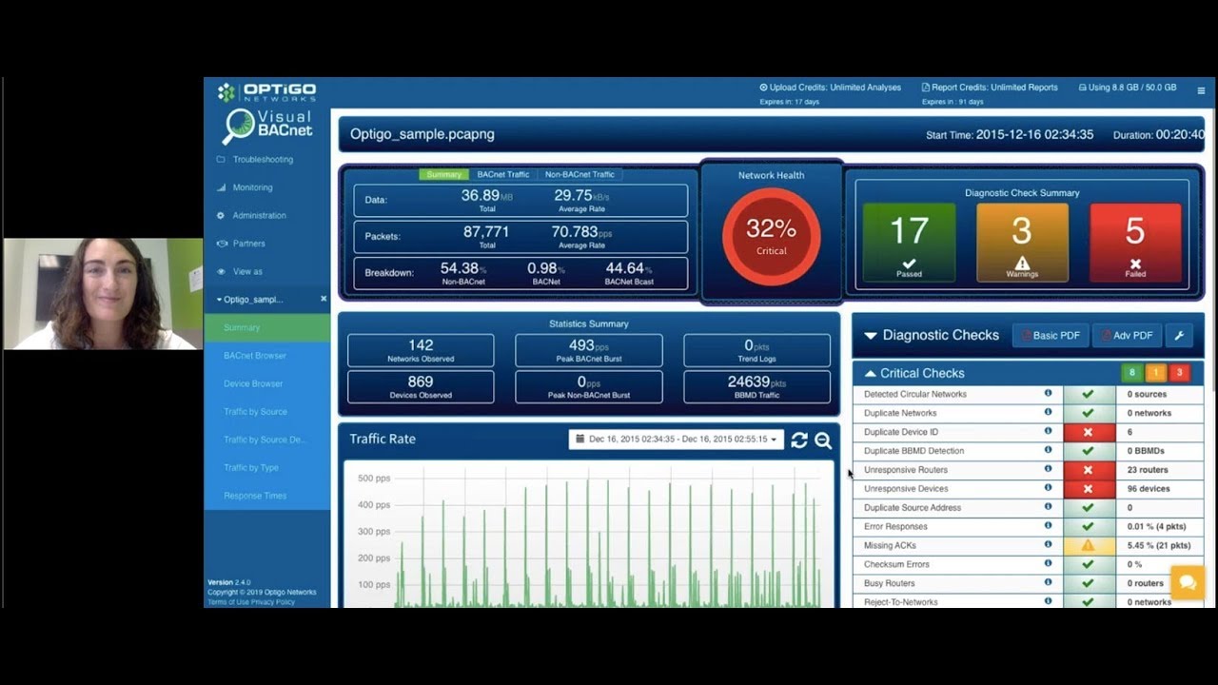
Task: Open Troubleshooting in the sidebar
Action: point(263,160)
